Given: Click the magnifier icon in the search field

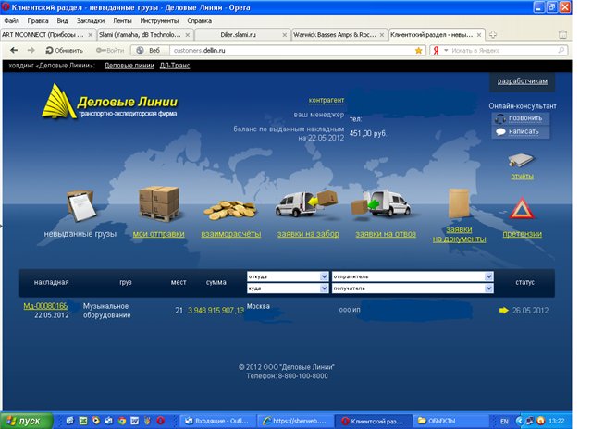Looking at the screenshot, I should [x=561, y=50].
